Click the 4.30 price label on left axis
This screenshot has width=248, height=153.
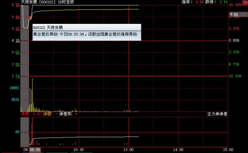click(x=15, y=29)
